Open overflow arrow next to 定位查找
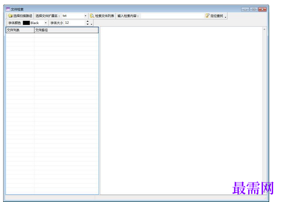 coord(226,16)
